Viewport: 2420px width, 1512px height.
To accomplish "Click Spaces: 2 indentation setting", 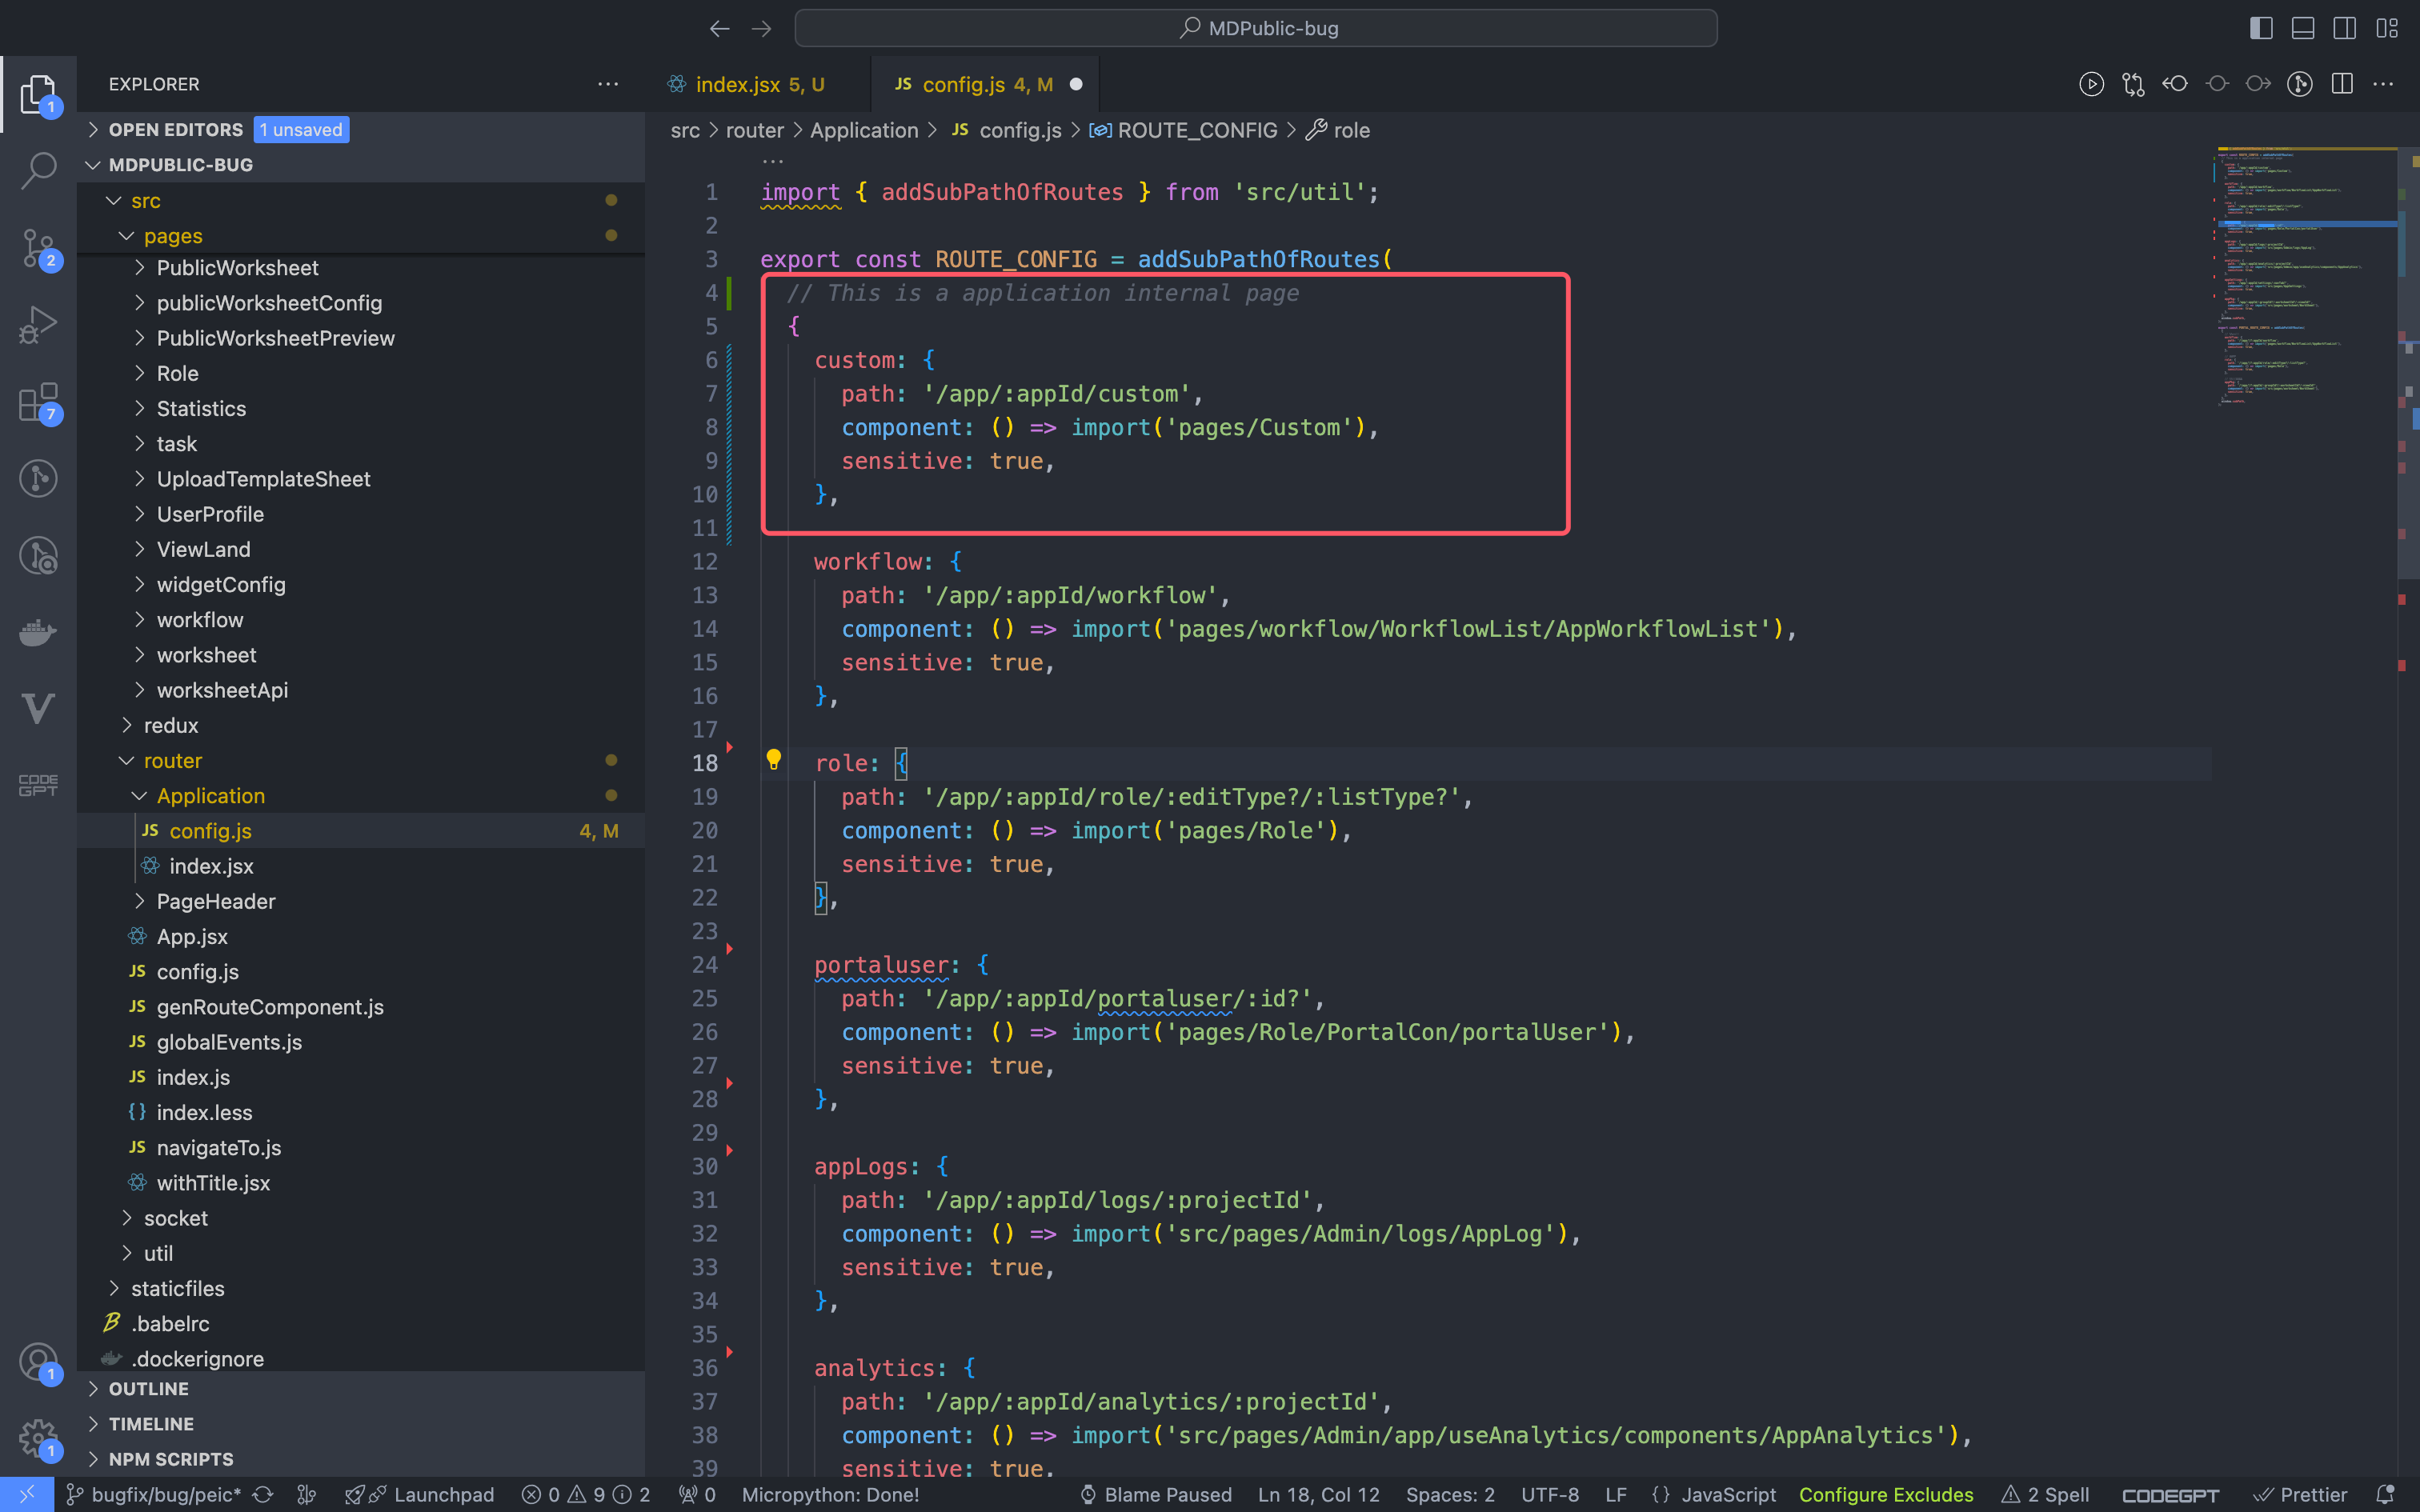I will click(x=1450, y=1494).
